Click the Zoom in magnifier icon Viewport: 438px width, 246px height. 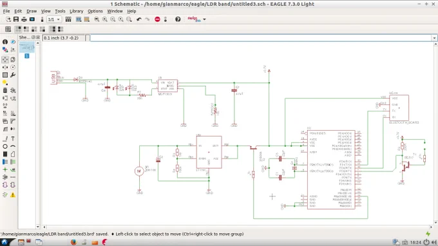click(105, 19)
